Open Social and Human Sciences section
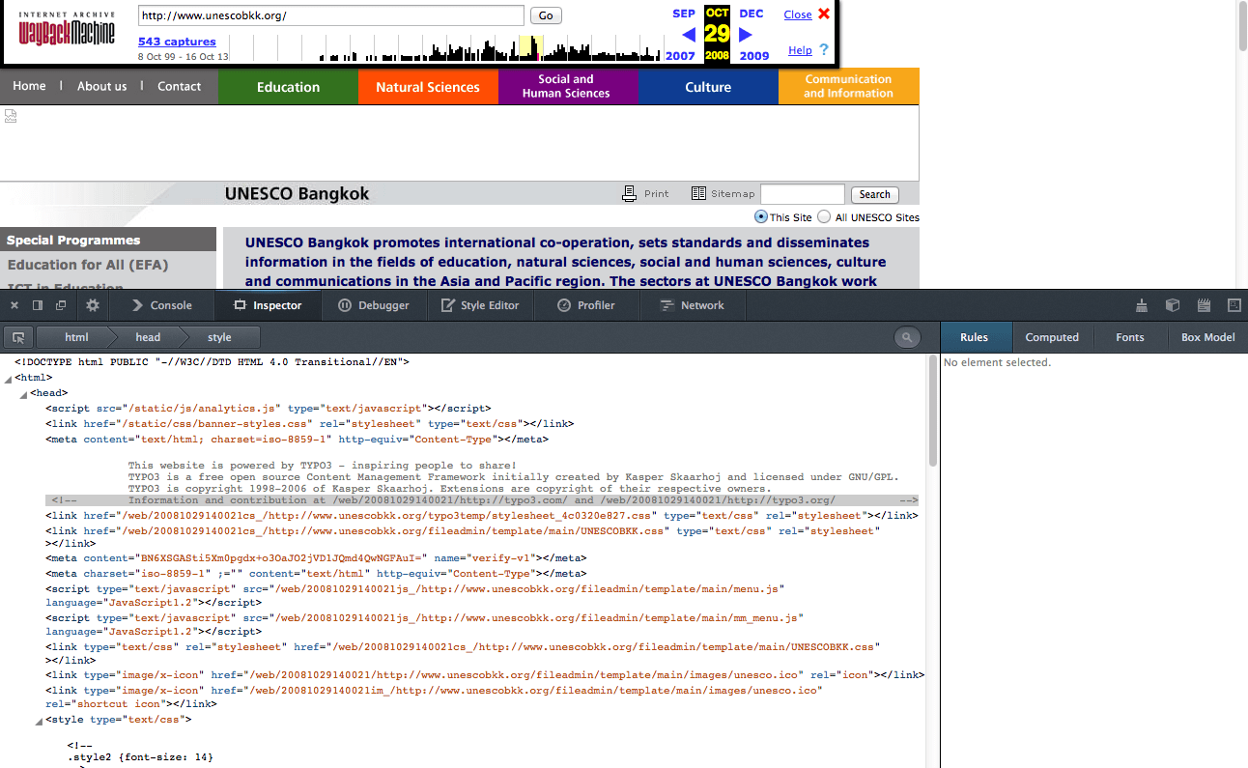The width and height of the screenshot is (1248, 768). (568, 87)
